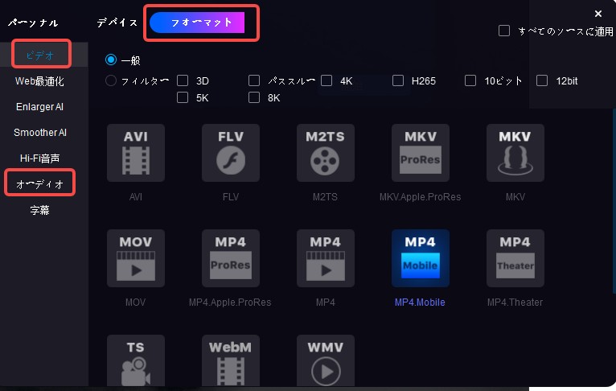Open the オーディオ category in sidebar

click(x=40, y=184)
